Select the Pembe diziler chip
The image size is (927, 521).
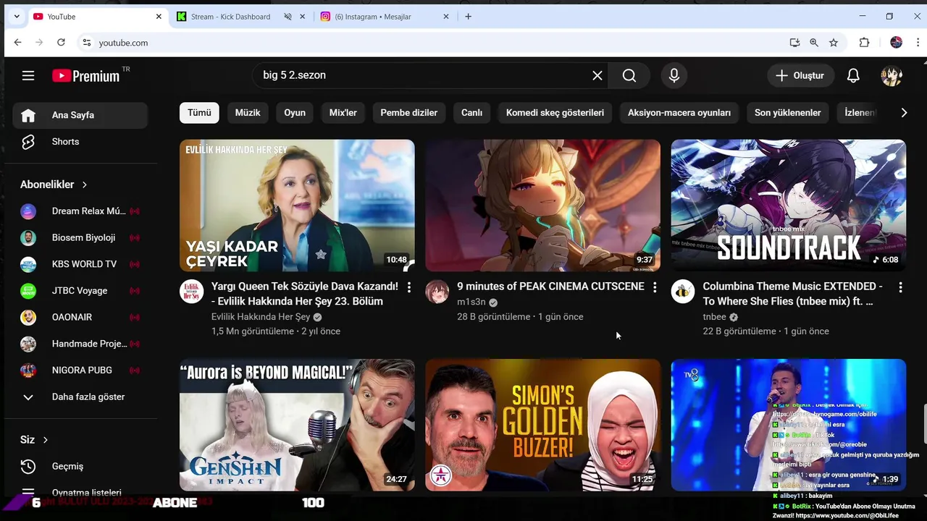pos(409,113)
